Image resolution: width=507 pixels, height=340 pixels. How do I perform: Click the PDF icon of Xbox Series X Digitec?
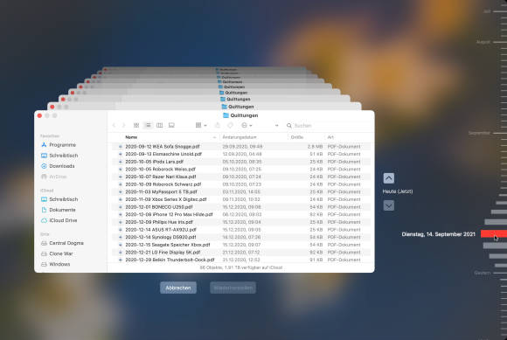pos(121,199)
